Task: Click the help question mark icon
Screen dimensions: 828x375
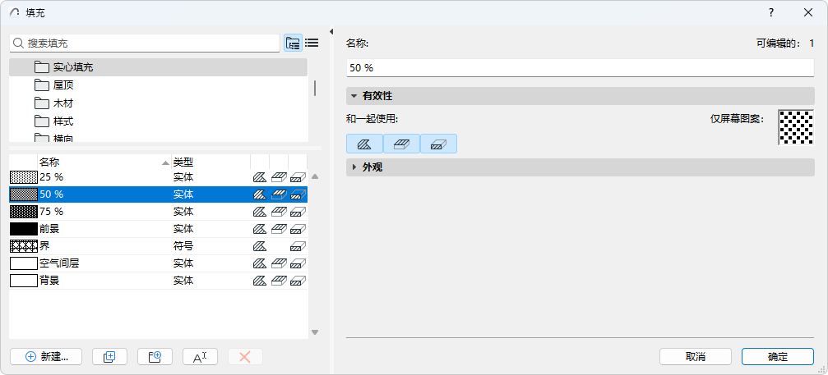Action: [x=771, y=12]
